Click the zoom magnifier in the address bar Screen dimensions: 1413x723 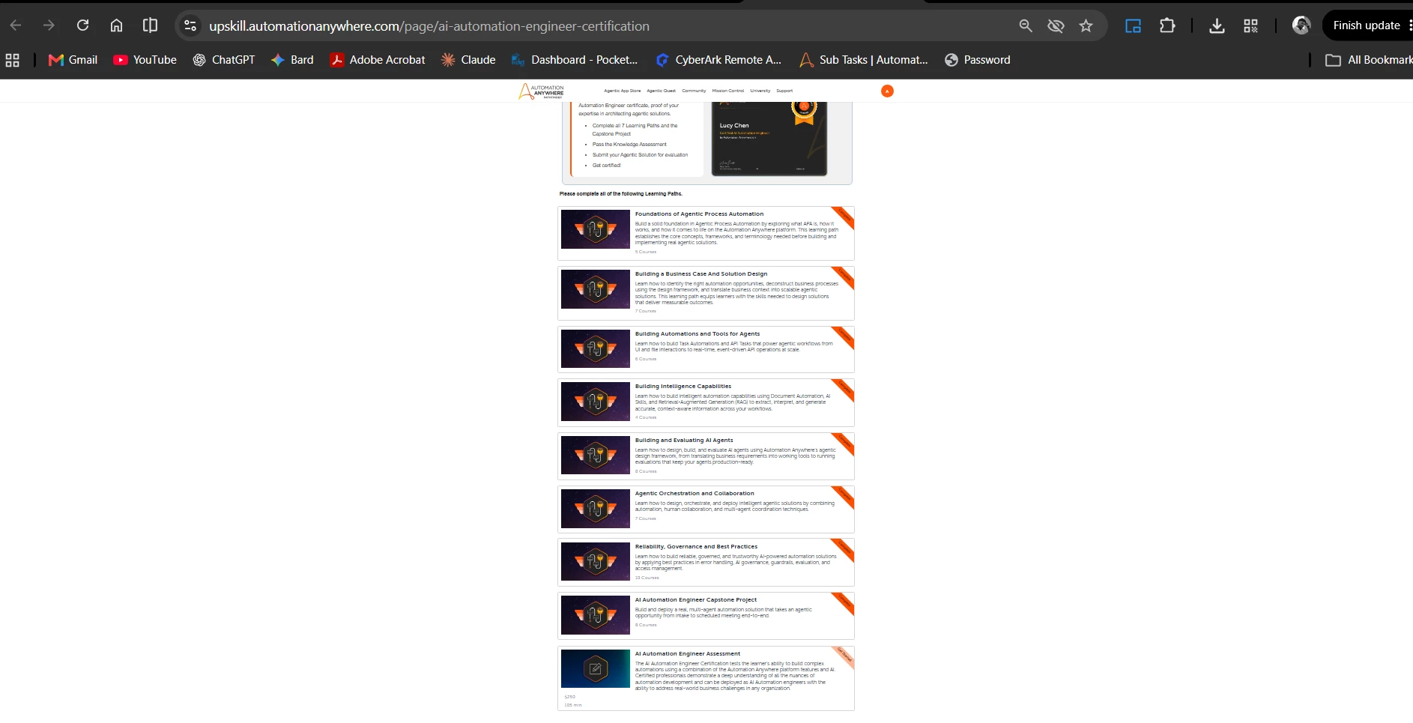click(1026, 25)
